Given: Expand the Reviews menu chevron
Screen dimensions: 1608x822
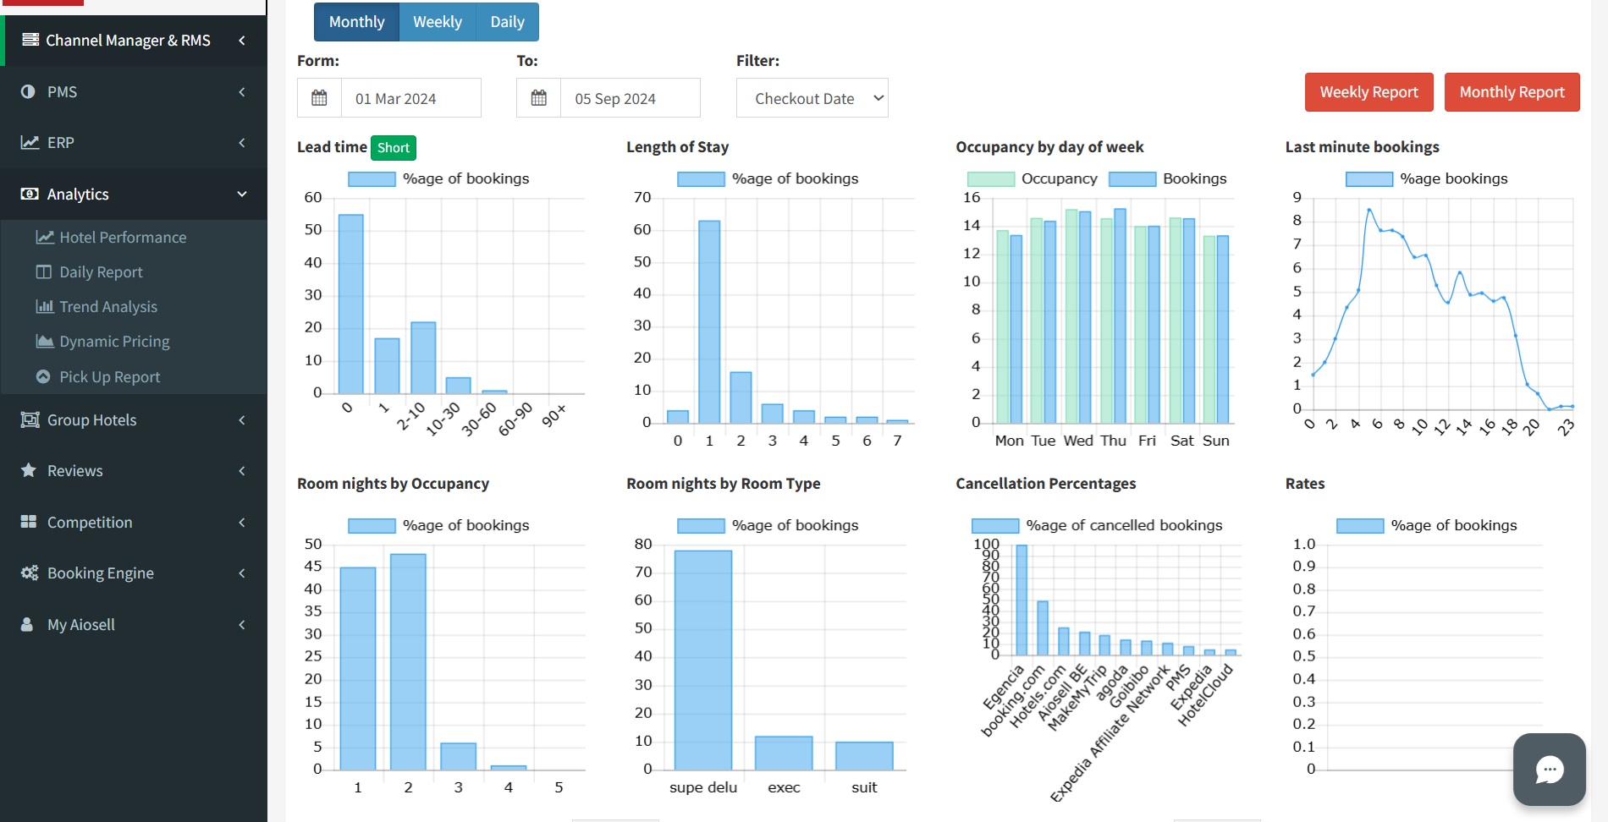Looking at the screenshot, I should tap(242, 470).
